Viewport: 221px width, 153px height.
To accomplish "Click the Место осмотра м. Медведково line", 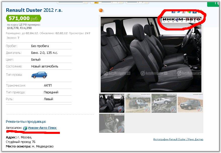I will (30, 146).
